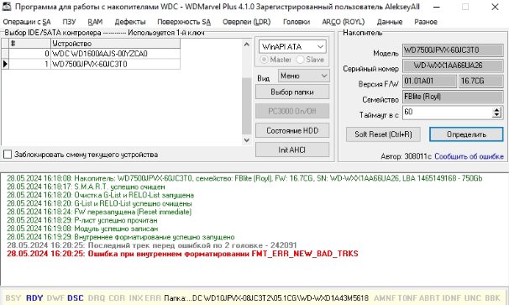Click the Серийный номер field
Image resolution: width=509 pixels, height=305 pixels.
tap(453, 66)
